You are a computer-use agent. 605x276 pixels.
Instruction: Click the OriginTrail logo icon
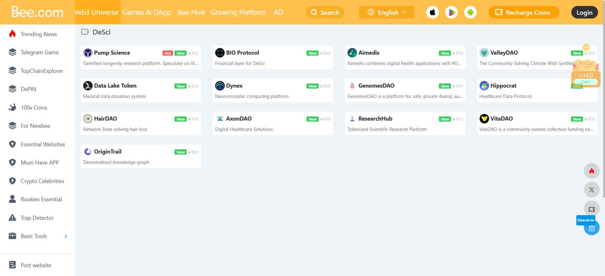point(88,151)
